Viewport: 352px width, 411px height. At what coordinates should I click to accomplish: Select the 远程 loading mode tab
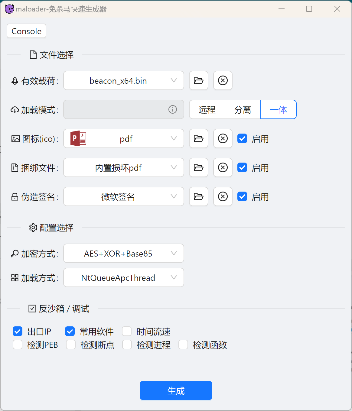click(x=207, y=109)
